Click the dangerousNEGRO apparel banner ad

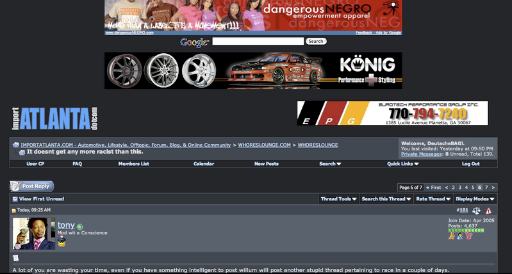coord(253,15)
